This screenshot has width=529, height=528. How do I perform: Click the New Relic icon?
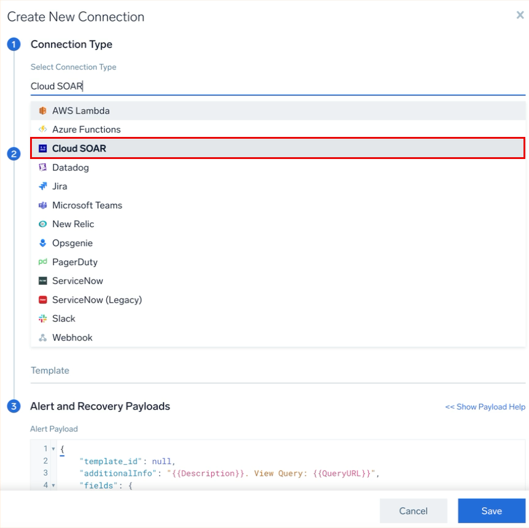pos(42,225)
